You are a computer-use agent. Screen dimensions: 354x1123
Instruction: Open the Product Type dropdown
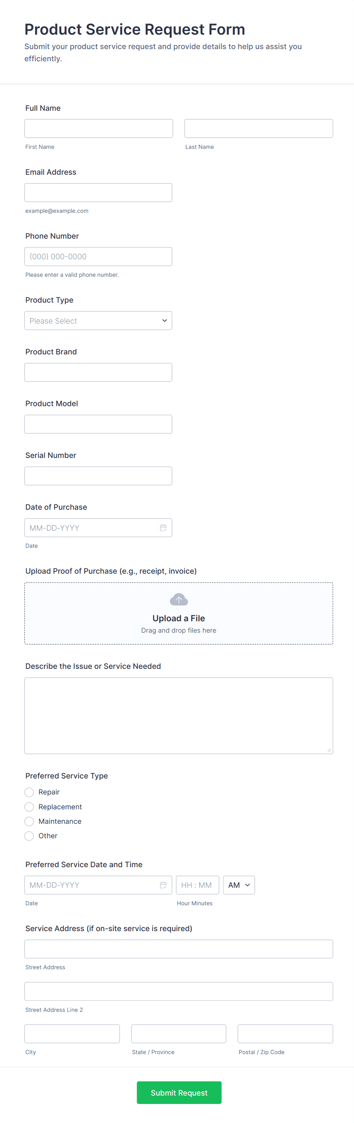pyautogui.click(x=98, y=321)
